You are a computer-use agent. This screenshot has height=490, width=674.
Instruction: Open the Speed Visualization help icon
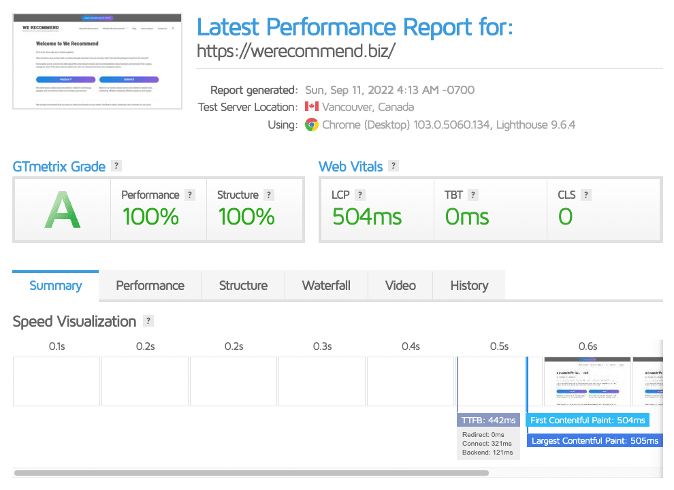click(148, 321)
